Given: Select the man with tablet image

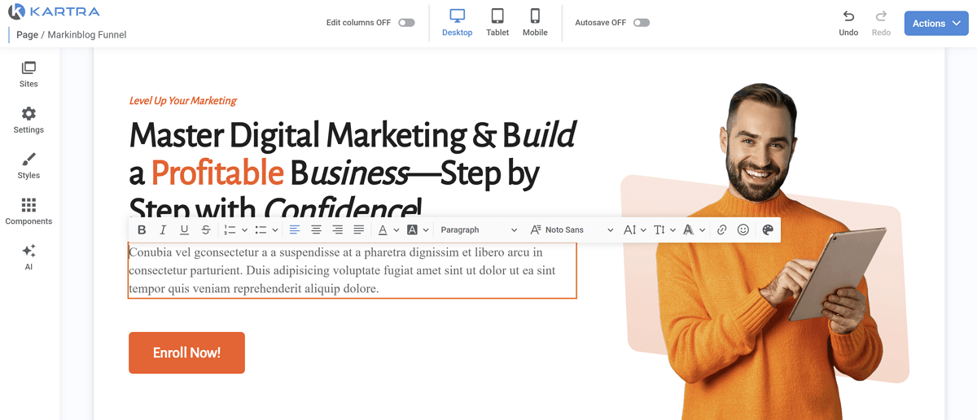Looking at the screenshot, I should (x=769, y=252).
